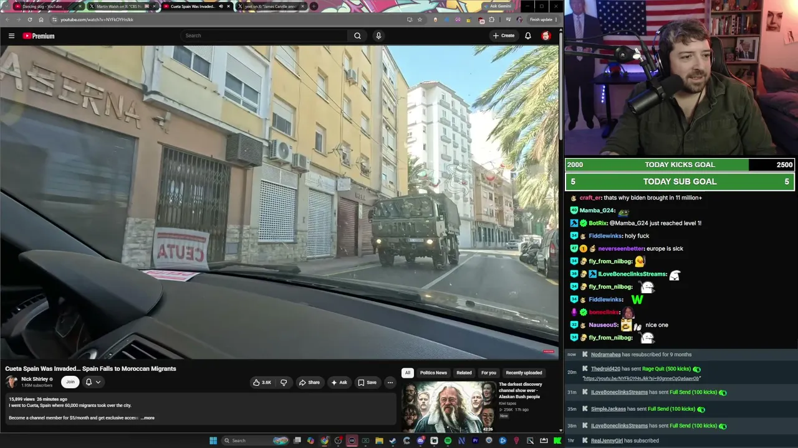The image size is (798, 448).
Task: Select the Related filter chip
Action: click(464, 373)
